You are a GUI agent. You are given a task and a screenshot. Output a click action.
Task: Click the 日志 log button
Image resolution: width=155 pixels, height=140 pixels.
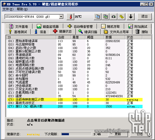[x=140, y=134]
